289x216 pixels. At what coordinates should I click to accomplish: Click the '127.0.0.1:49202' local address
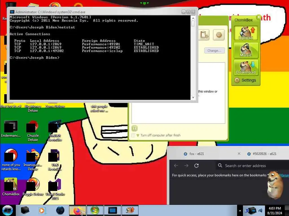pos(47,51)
